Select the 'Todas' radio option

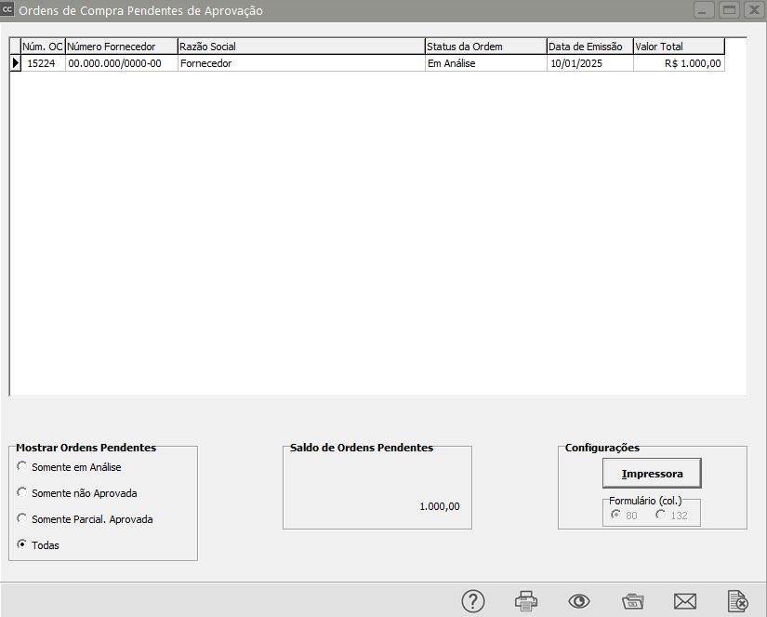tap(23, 545)
